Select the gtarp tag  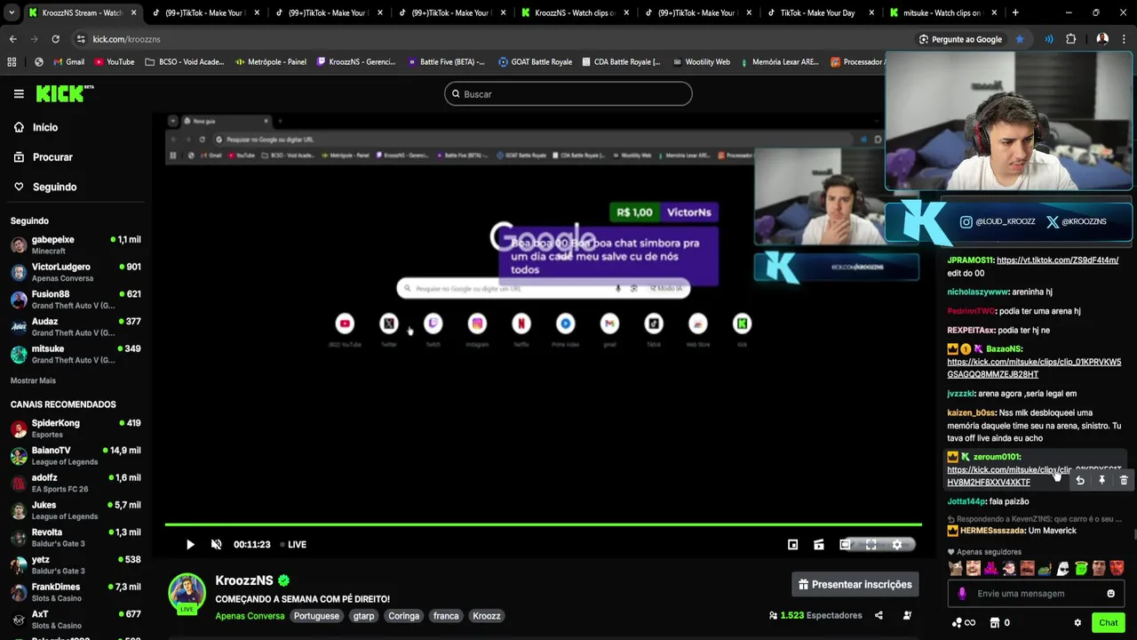pyautogui.click(x=363, y=616)
